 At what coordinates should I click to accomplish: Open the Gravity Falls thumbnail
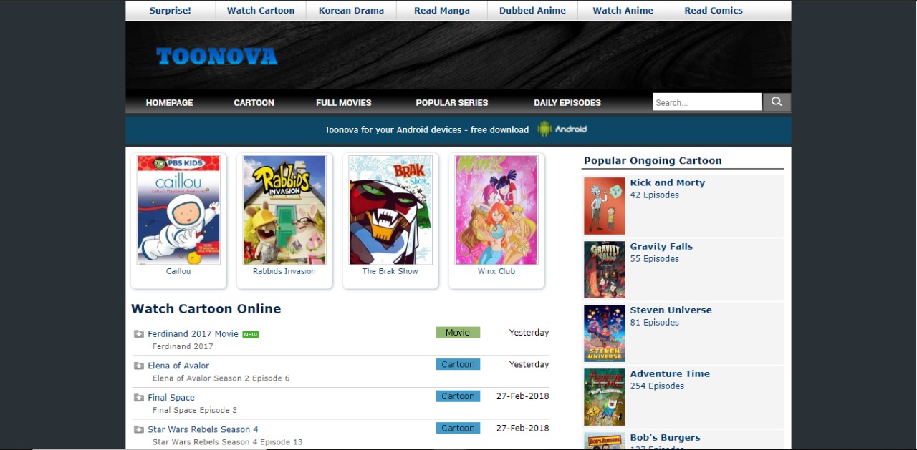click(x=605, y=270)
